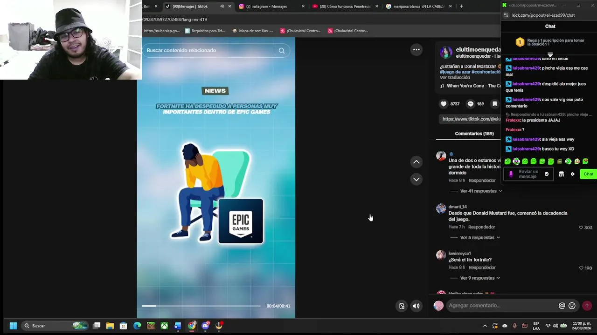Click the Kick chat microphone icon
Viewport: 597px width, 335px height.
[x=511, y=174]
